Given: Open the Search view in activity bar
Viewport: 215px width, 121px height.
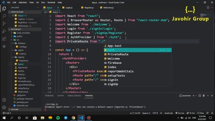Looking at the screenshot, I should (x=4, y=16).
